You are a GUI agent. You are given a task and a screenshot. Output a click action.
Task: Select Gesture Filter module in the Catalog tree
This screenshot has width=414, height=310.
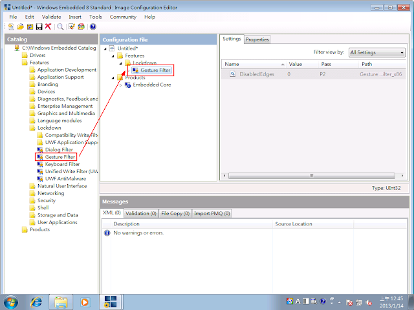60,157
